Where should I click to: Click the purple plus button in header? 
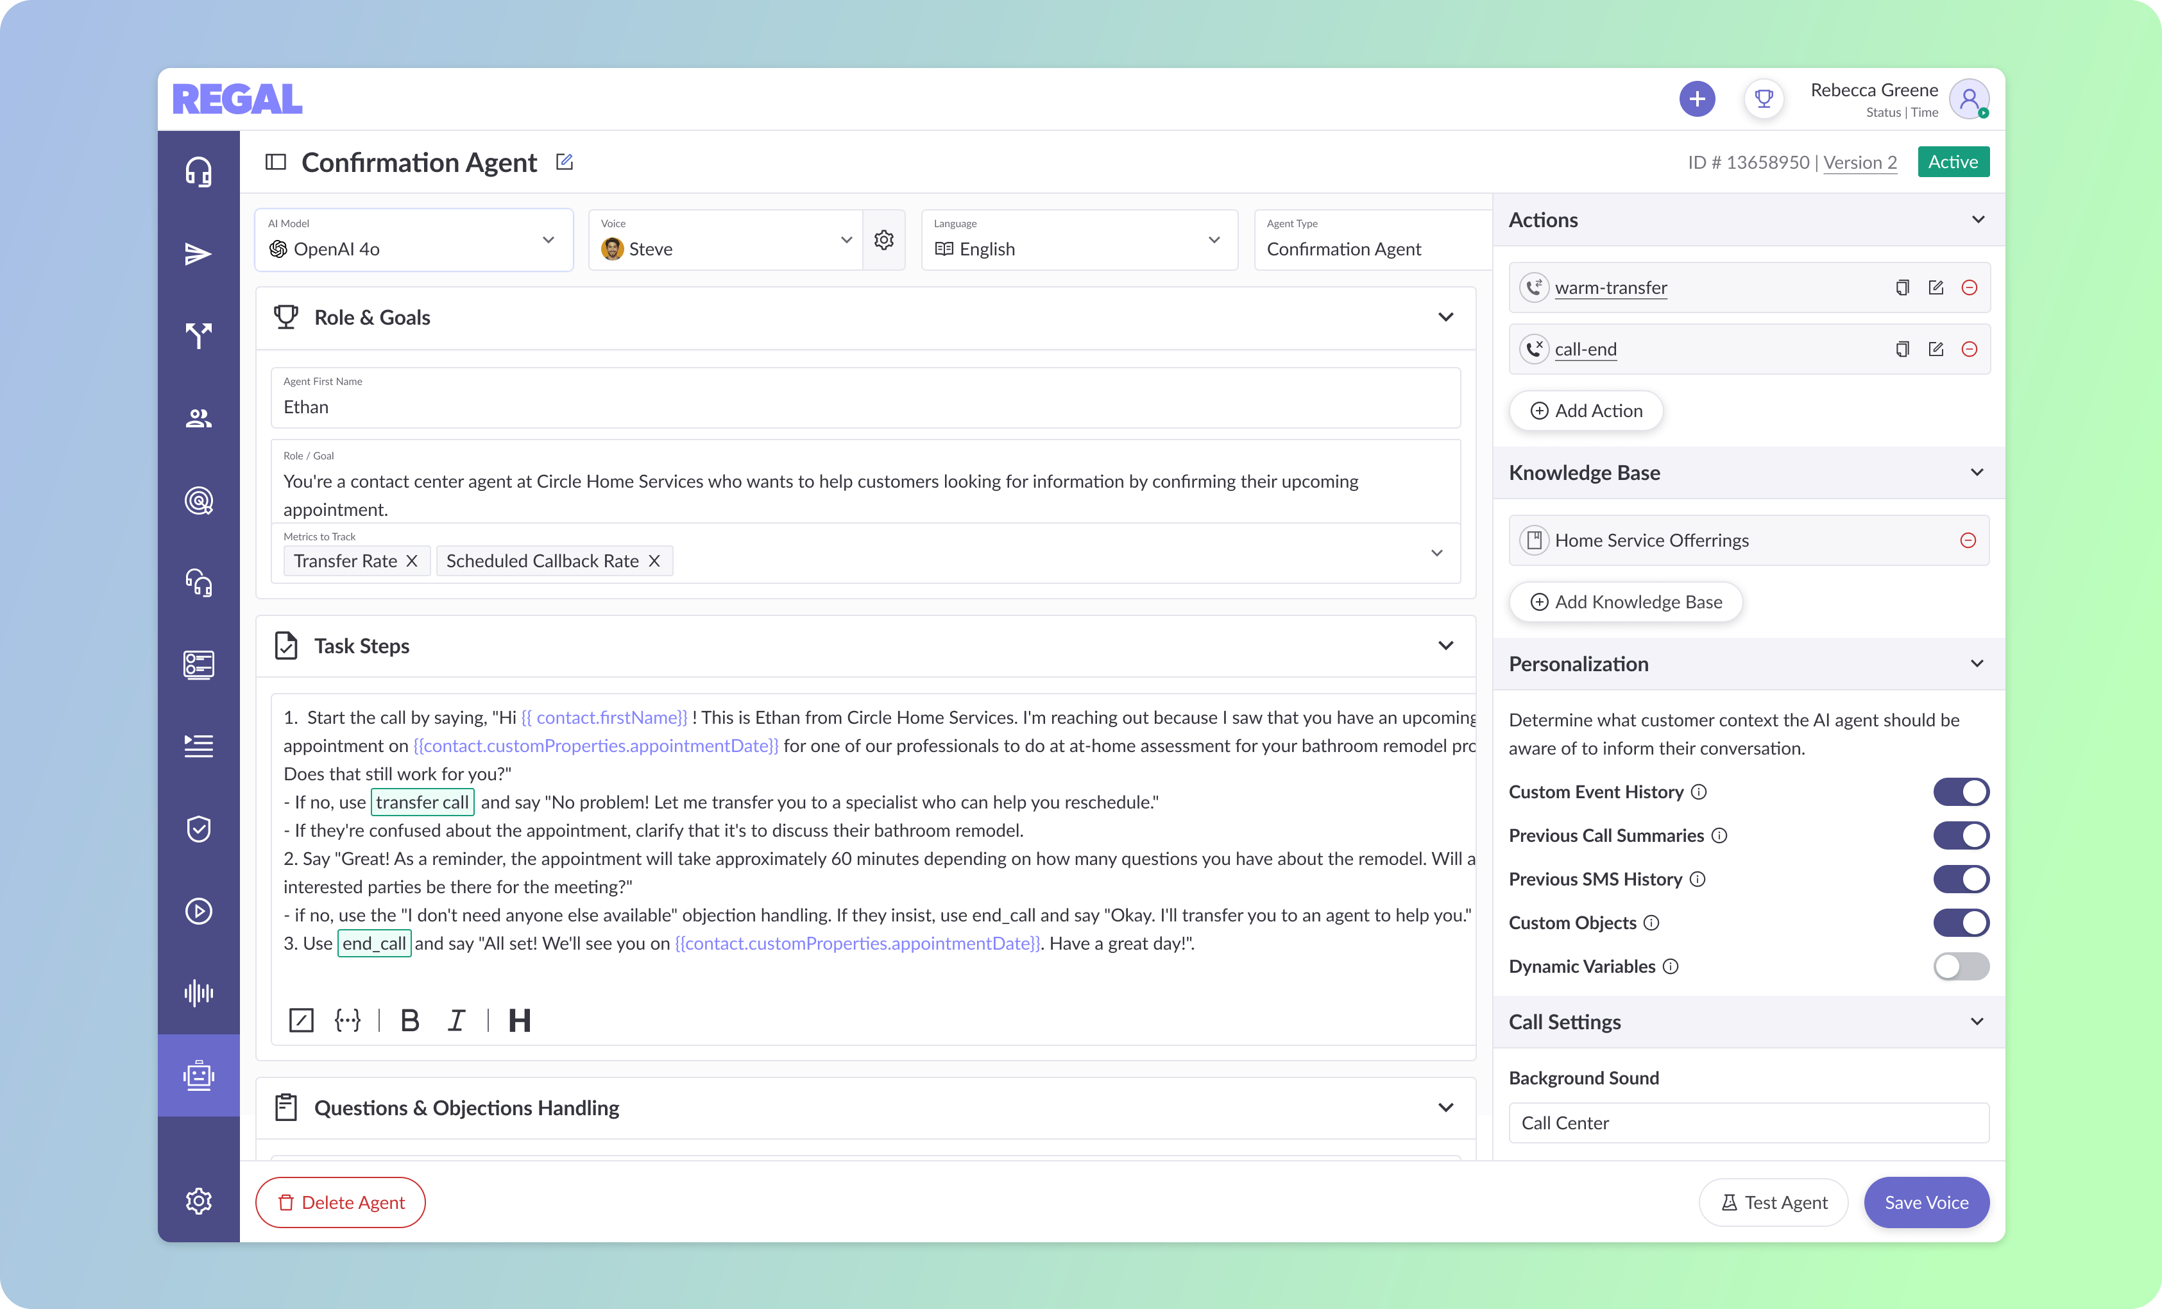click(x=1697, y=98)
